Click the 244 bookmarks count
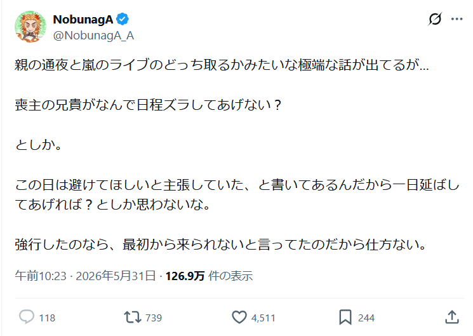473x336 pixels. (x=366, y=318)
